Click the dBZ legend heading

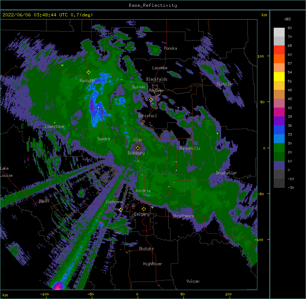click(288, 19)
